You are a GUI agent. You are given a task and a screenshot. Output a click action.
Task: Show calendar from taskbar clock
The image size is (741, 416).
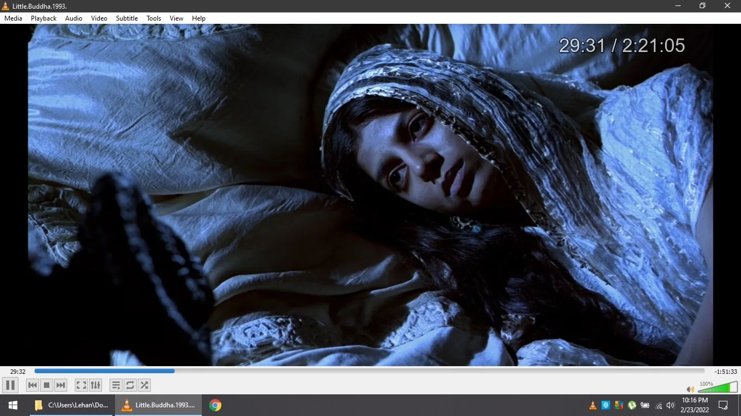coord(695,405)
